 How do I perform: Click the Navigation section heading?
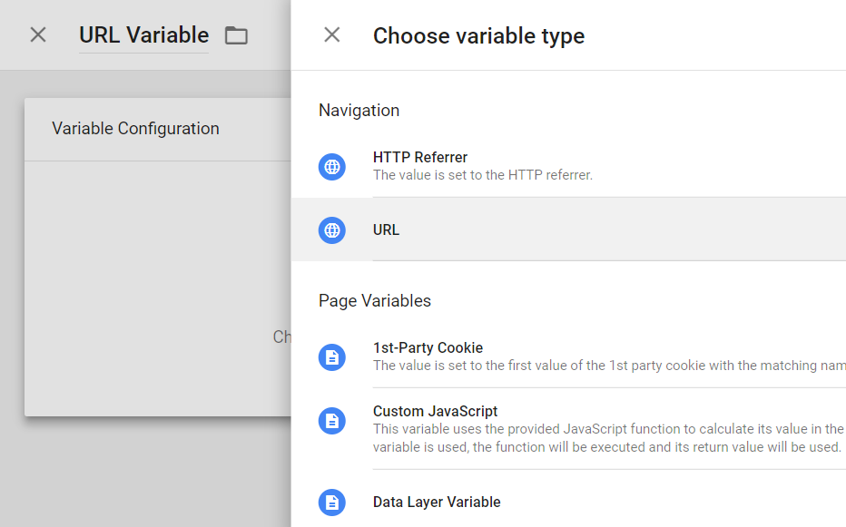359,111
